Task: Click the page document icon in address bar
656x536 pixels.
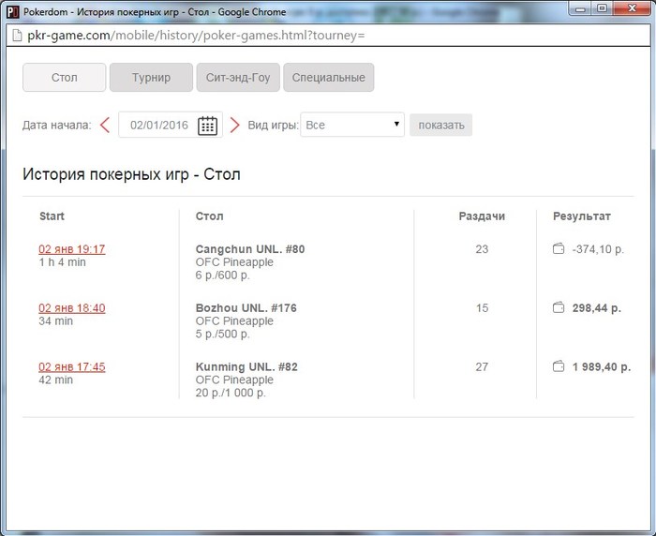Action: [x=17, y=36]
